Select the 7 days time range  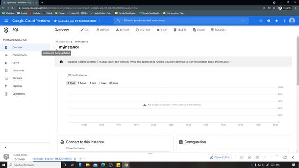point(102,83)
